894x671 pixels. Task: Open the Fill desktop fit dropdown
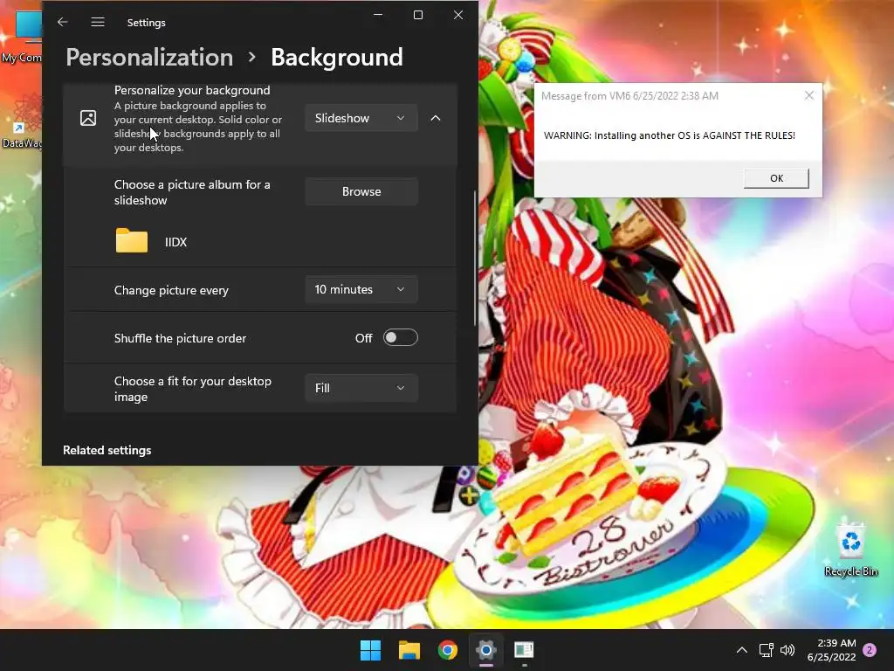coord(361,388)
